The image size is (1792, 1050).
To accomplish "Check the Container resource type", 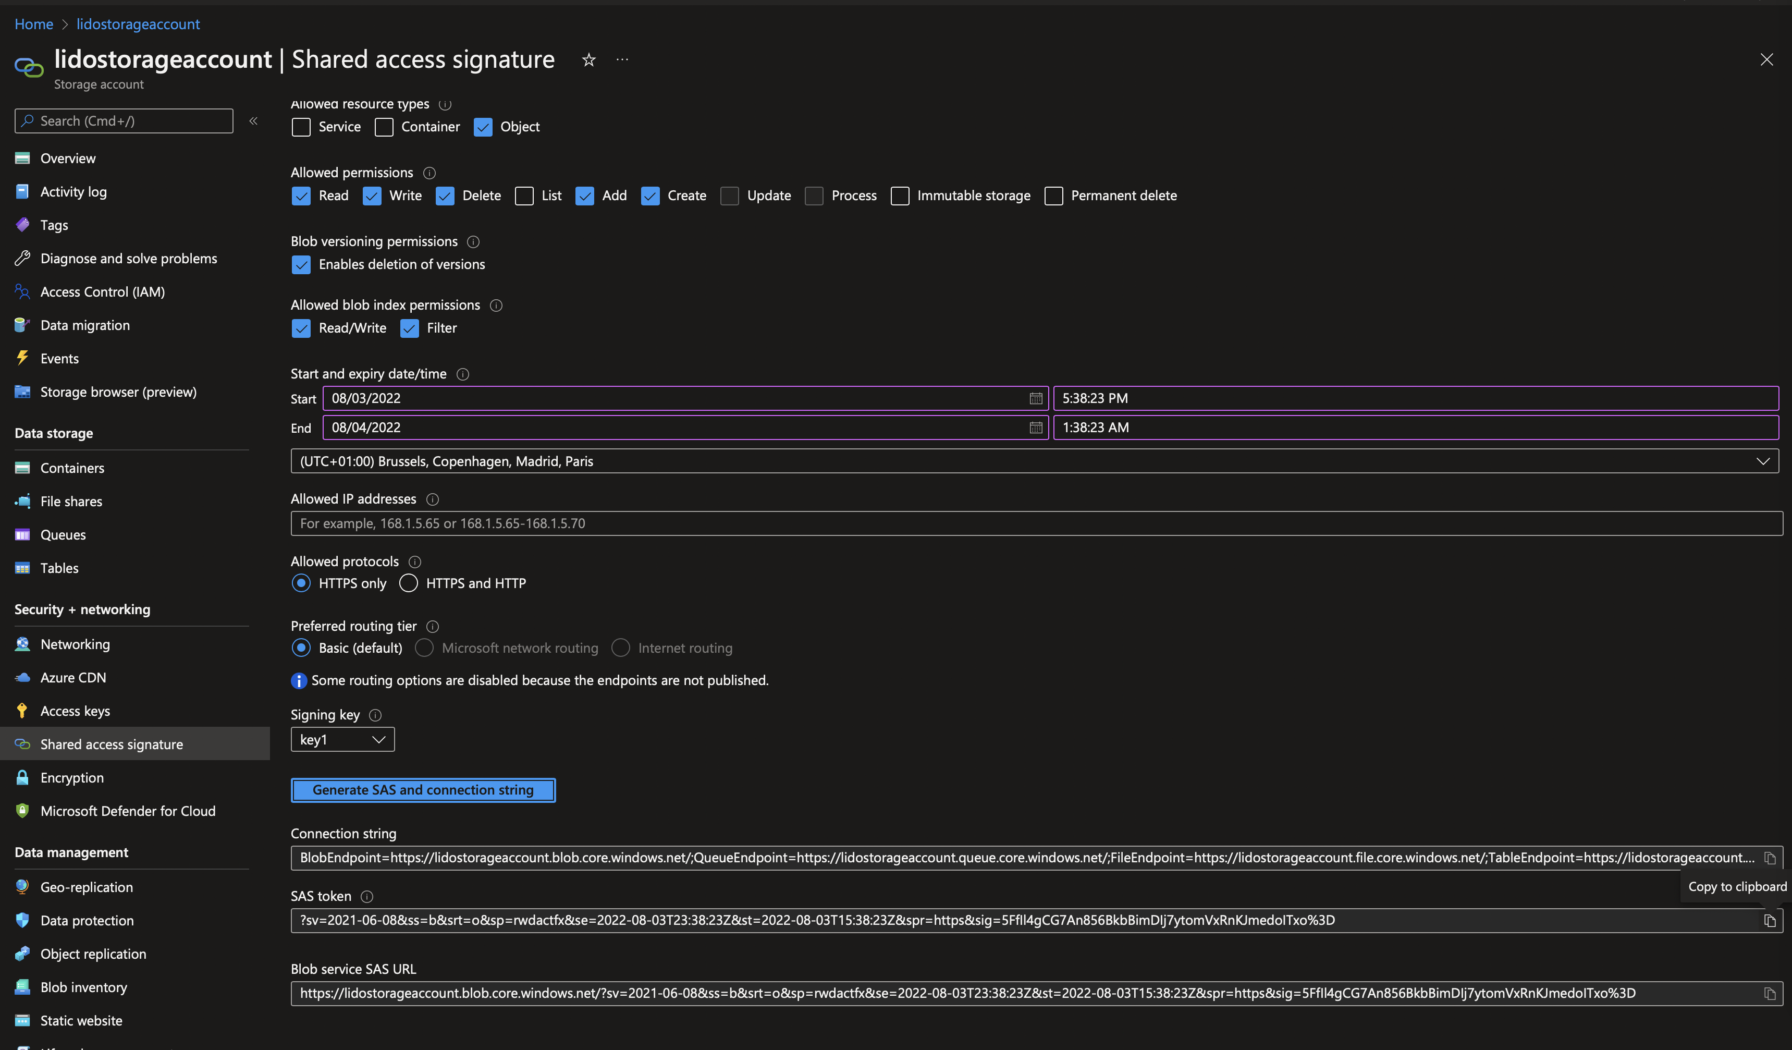I will pos(384,127).
